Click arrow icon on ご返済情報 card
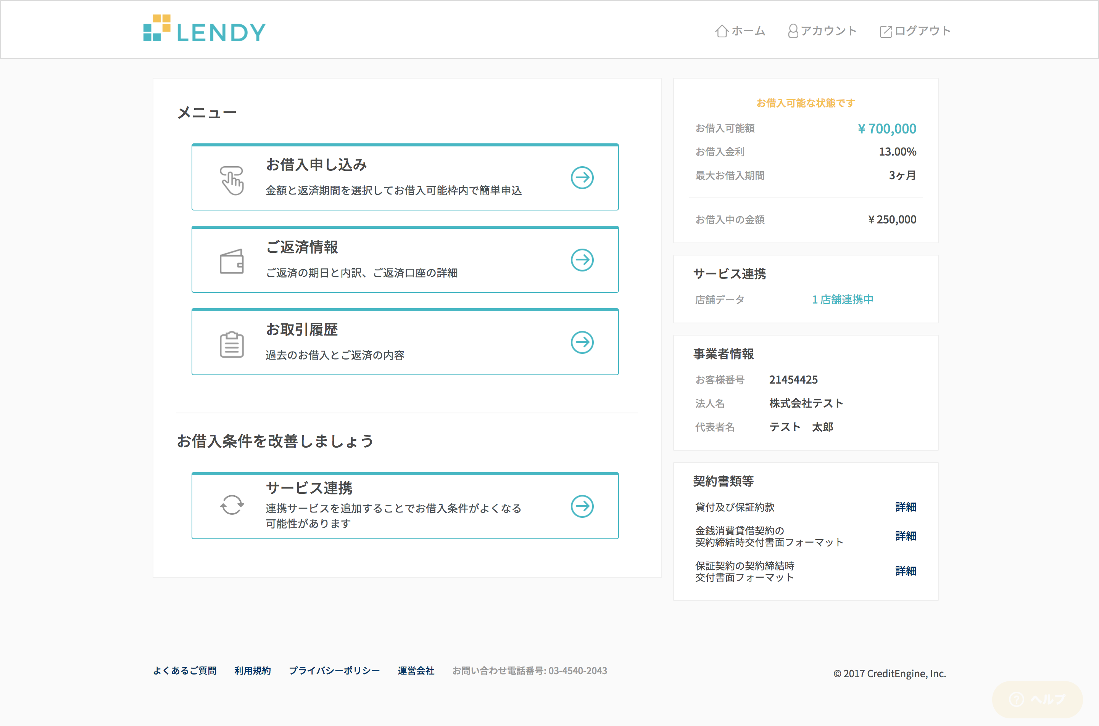The width and height of the screenshot is (1099, 726). [582, 260]
